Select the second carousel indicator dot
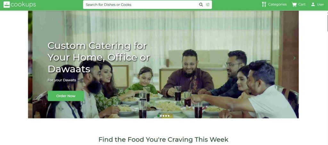The image size is (328, 145). tap(161, 116)
